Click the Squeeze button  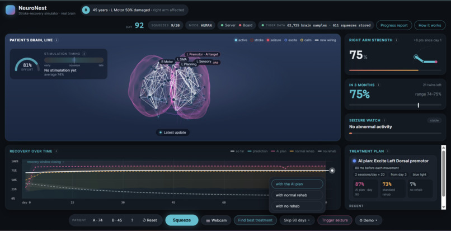click(182, 220)
